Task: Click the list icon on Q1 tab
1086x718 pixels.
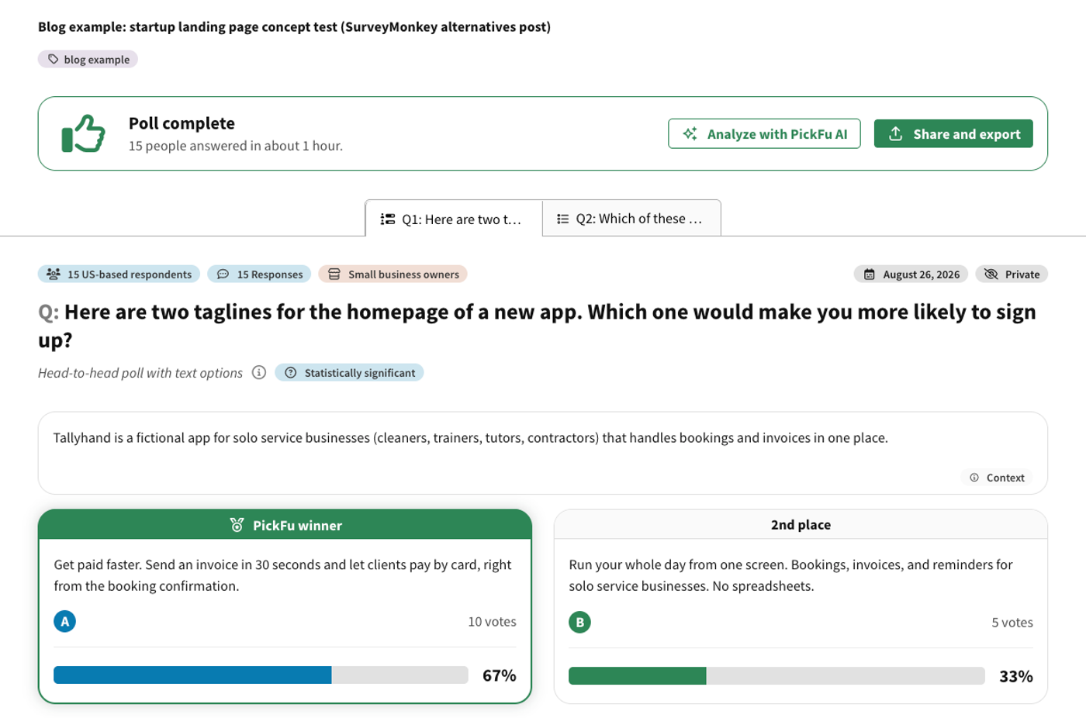Action: (x=388, y=219)
